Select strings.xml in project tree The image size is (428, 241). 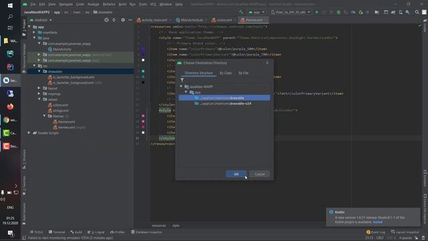[61, 110]
